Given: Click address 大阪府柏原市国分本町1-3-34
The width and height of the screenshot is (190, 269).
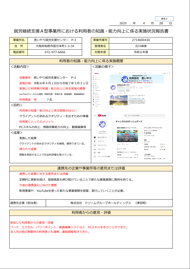Looking at the screenshot, I should pyautogui.click(x=55, y=46).
